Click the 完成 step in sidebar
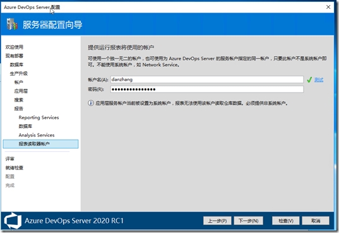339x233 pixels. point(9,185)
